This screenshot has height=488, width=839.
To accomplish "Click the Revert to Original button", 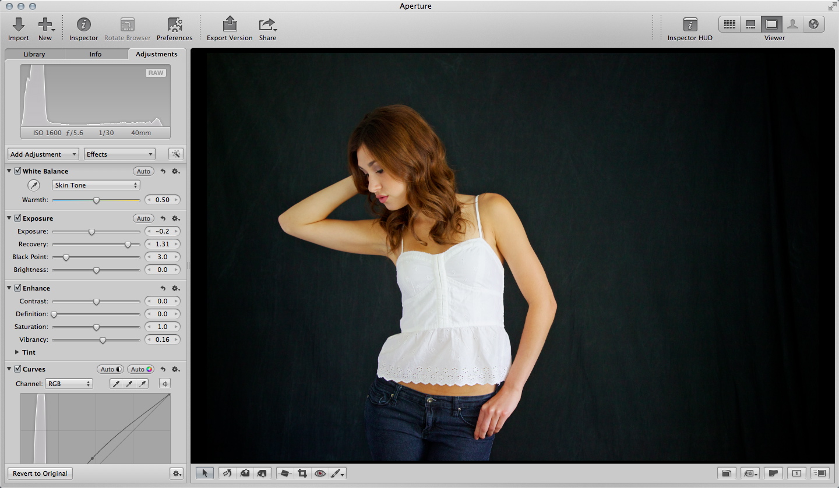I will [x=40, y=473].
